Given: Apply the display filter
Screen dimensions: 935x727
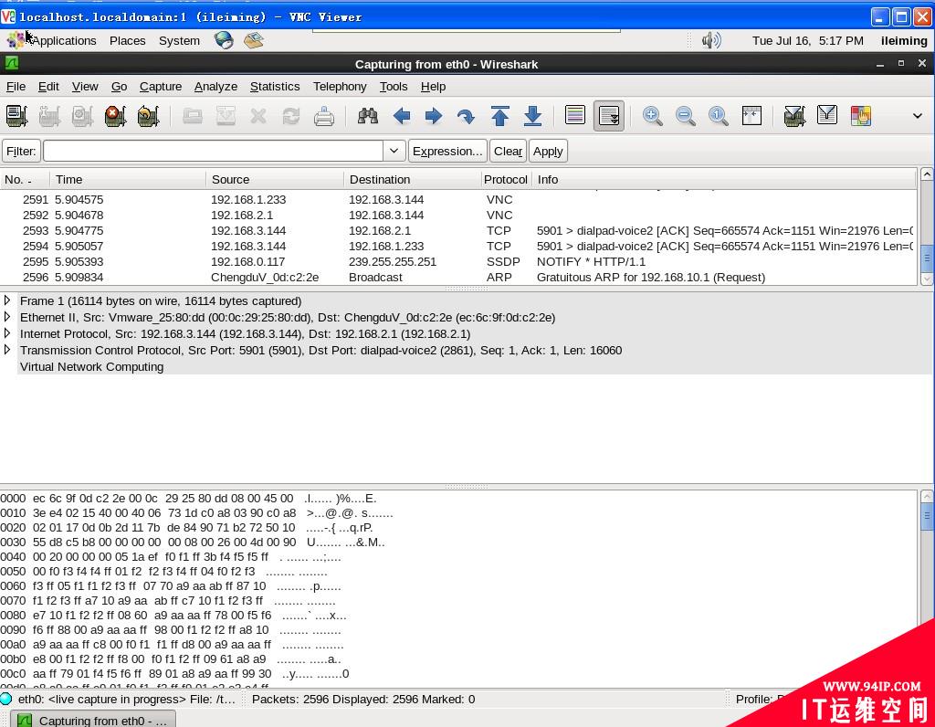Looking at the screenshot, I should coord(548,151).
